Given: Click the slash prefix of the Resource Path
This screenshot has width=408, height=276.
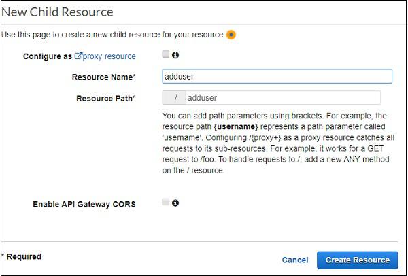Looking at the screenshot, I should pos(175,98).
